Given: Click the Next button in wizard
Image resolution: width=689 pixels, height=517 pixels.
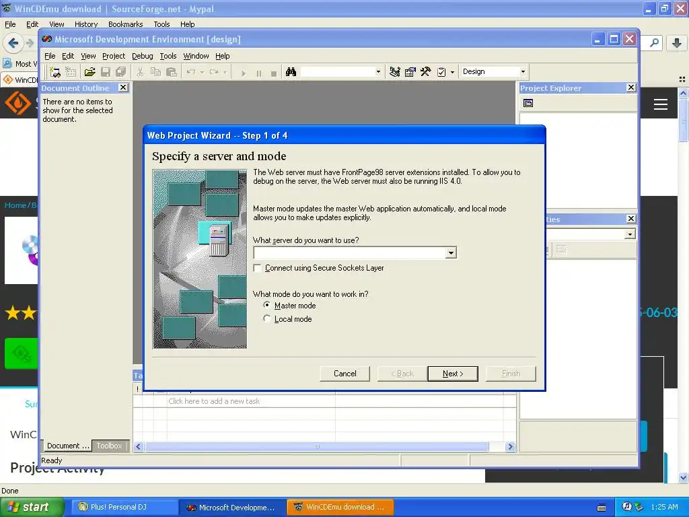Looking at the screenshot, I should 453,374.
